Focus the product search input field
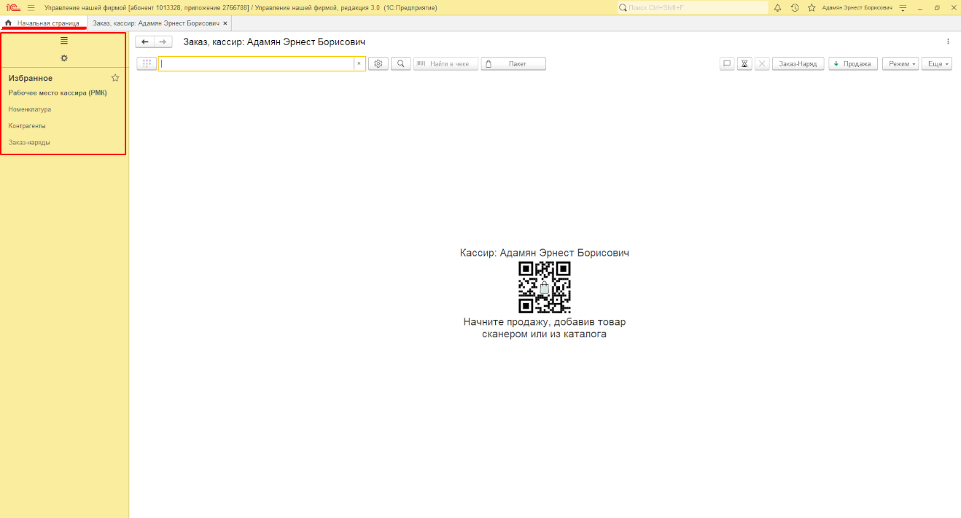Viewport: 961px width, 518px height. 257,64
